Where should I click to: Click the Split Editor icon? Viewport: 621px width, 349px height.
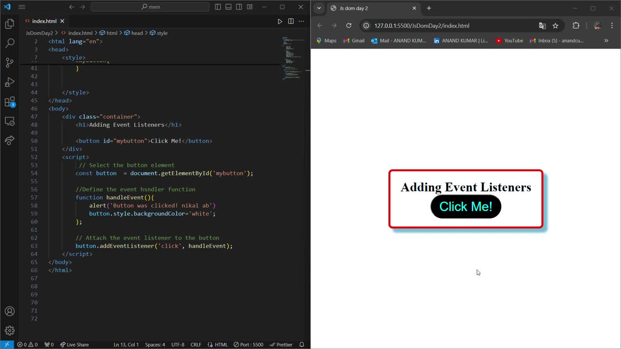click(291, 21)
